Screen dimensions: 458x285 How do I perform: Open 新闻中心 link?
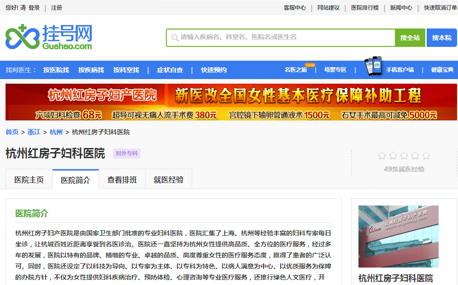pos(401,8)
